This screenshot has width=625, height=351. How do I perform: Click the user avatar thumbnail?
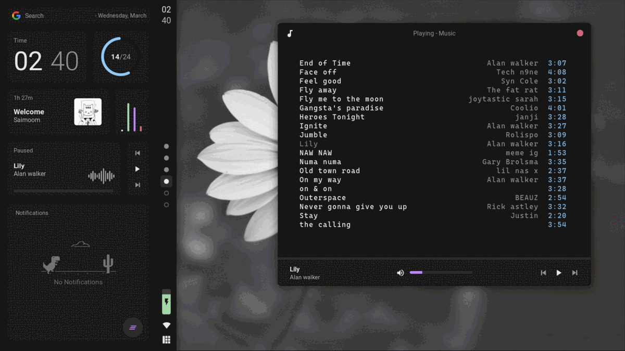coord(87,112)
